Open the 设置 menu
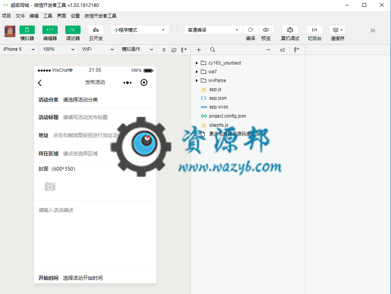The image size is (391, 294). tap(75, 16)
